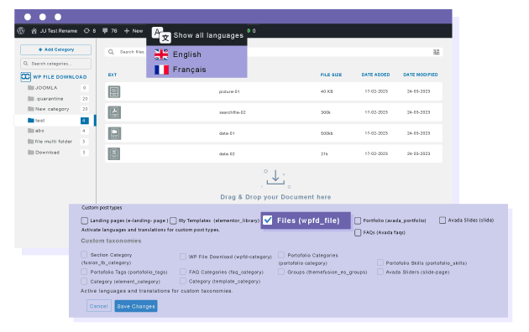Select the data-01 file name
Screen dimensions: 529x332
227,133
